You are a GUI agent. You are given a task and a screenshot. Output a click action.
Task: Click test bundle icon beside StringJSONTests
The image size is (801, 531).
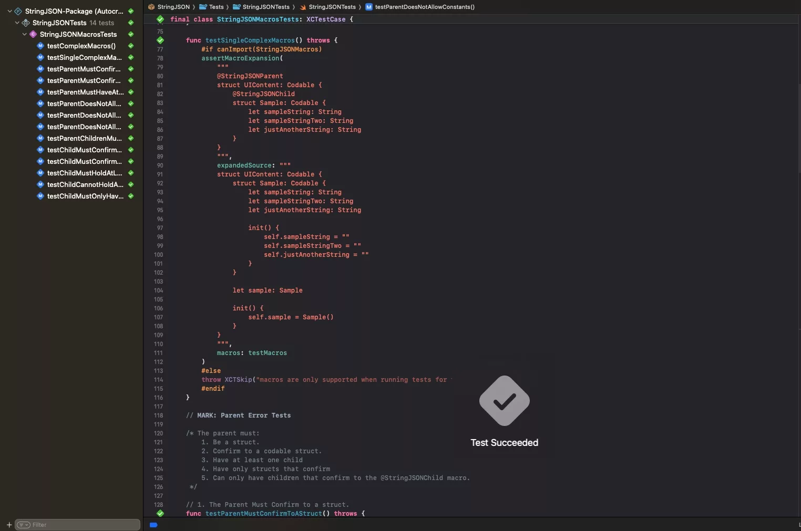click(26, 23)
